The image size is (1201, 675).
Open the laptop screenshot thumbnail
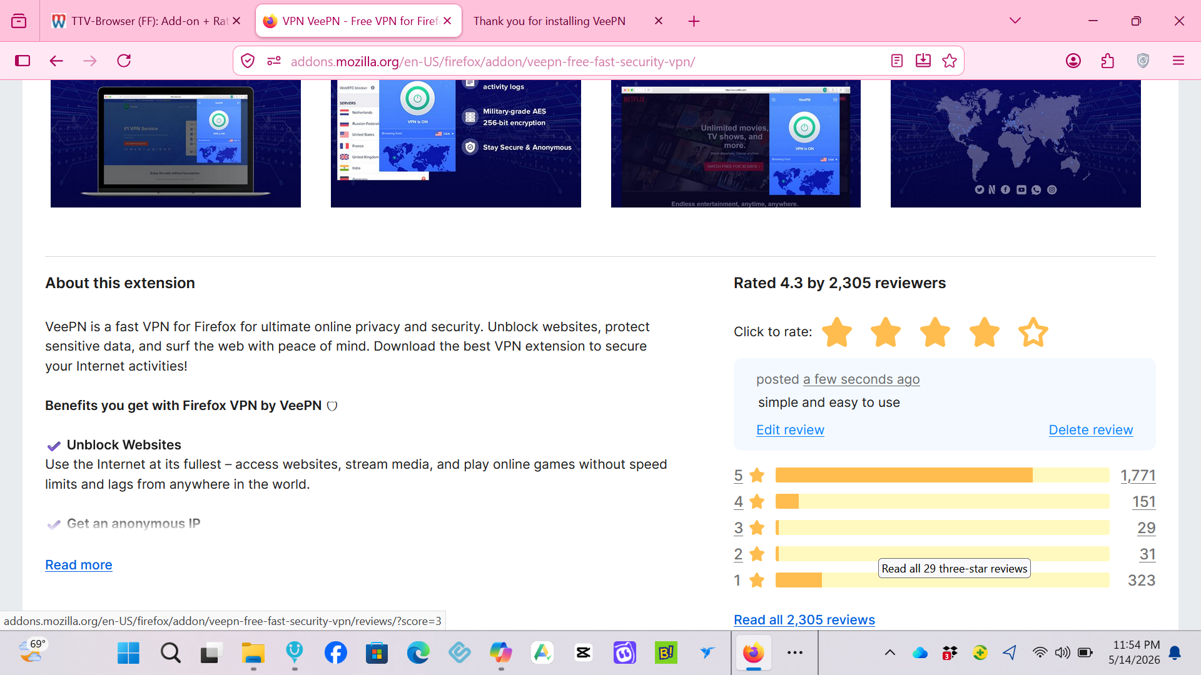point(176,144)
